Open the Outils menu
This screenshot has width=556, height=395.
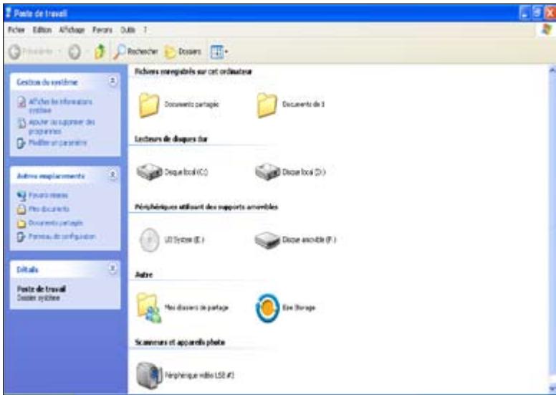[128, 30]
